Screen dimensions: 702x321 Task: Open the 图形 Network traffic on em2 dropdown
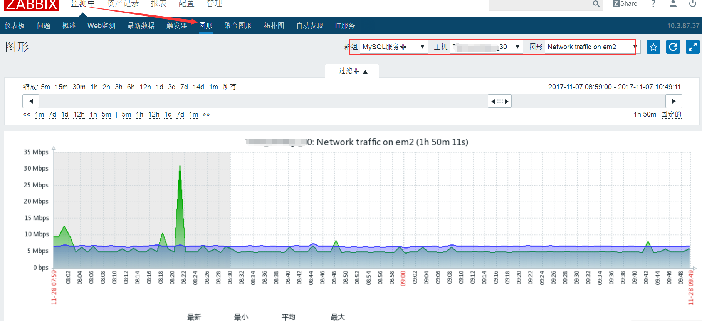click(593, 47)
